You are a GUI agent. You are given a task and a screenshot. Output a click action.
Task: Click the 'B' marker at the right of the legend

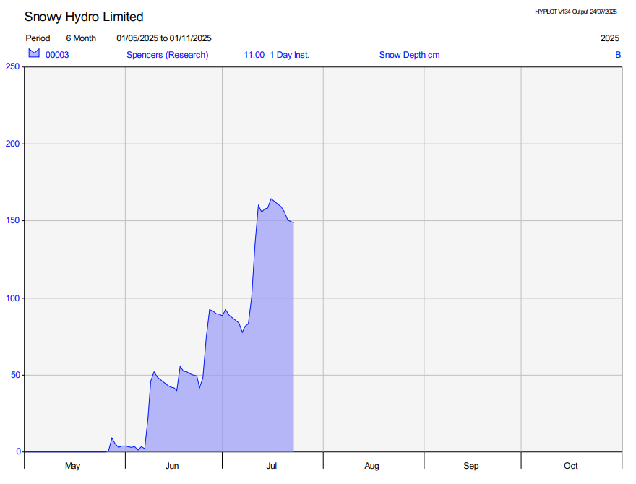pyautogui.click(x=618, y=55)
